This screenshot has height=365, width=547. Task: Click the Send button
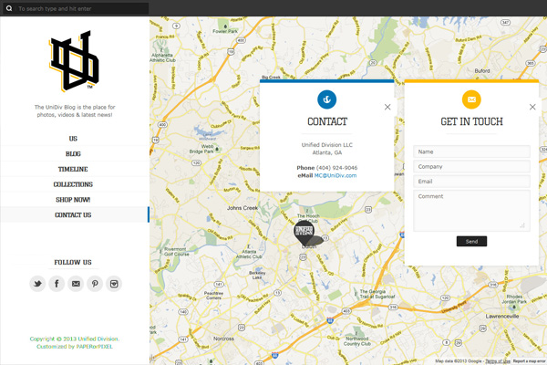471,241
